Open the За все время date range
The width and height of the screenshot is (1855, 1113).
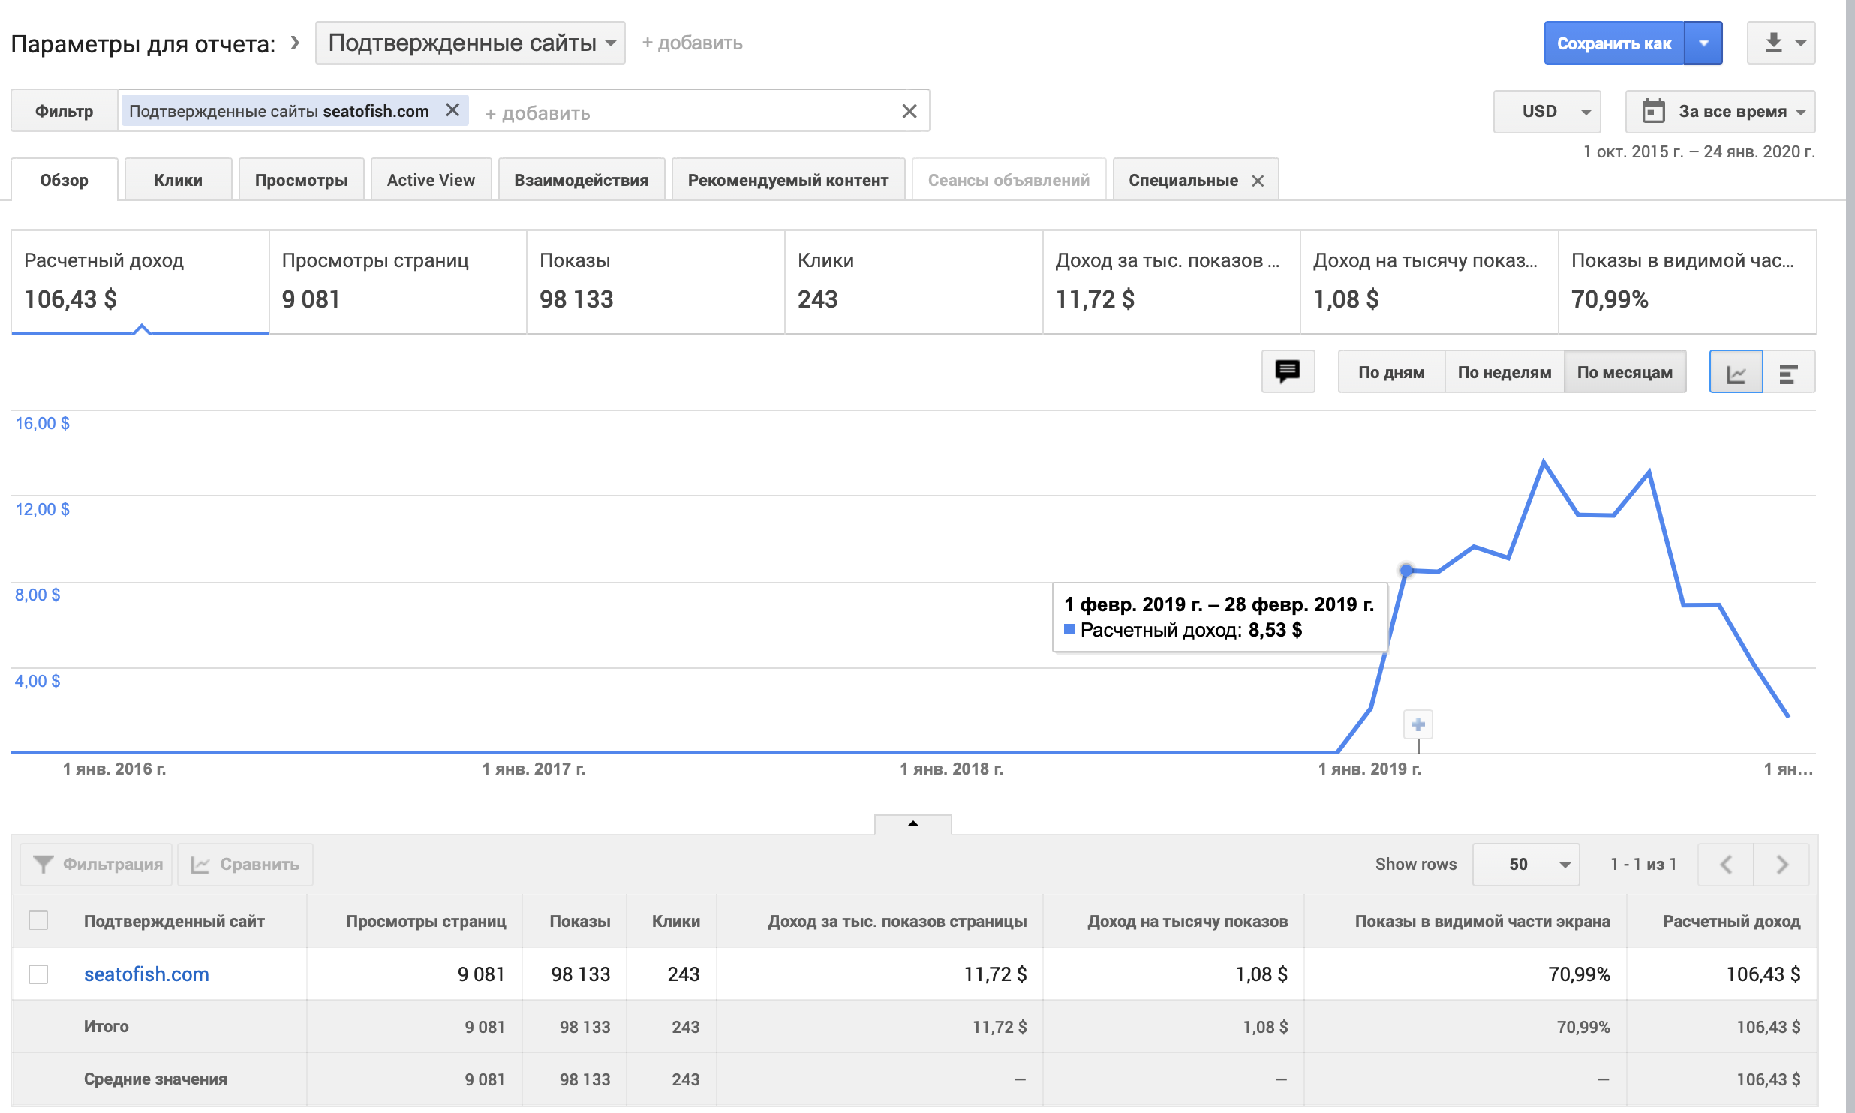point(1720,111)
